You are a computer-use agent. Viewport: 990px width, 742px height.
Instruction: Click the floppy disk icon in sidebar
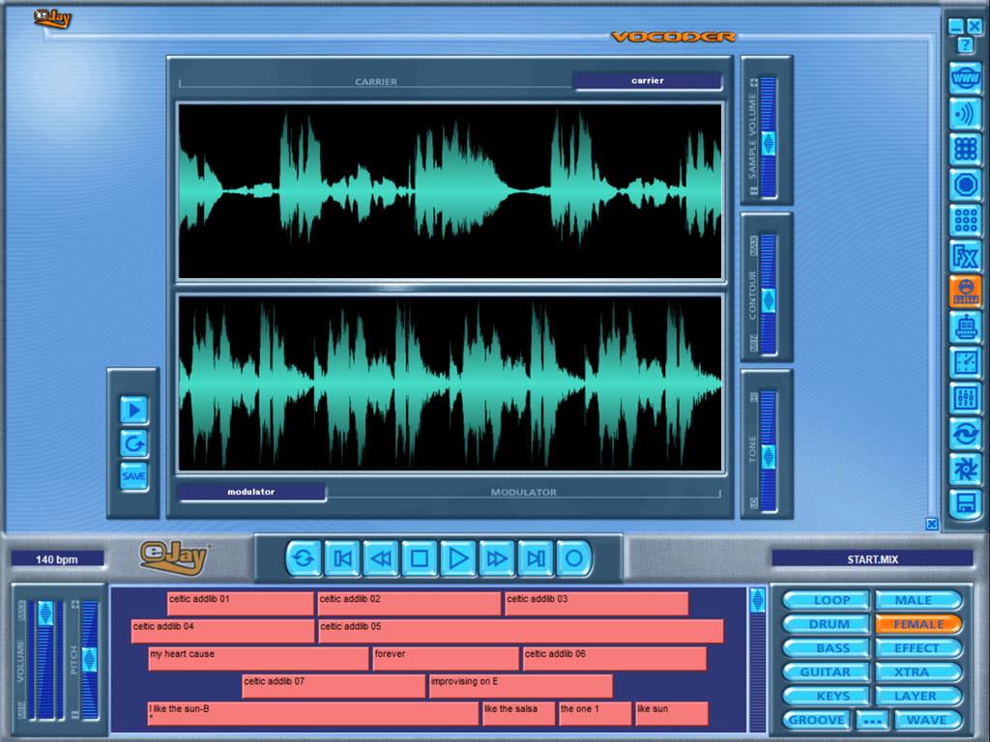coord(965,503)
